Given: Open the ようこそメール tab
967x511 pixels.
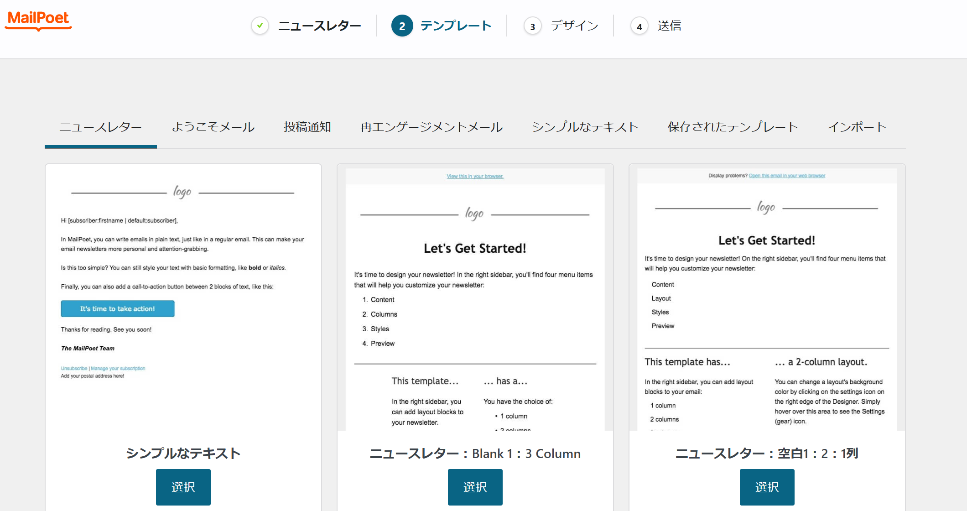Looking at the screenshot, I should (213, 127).
